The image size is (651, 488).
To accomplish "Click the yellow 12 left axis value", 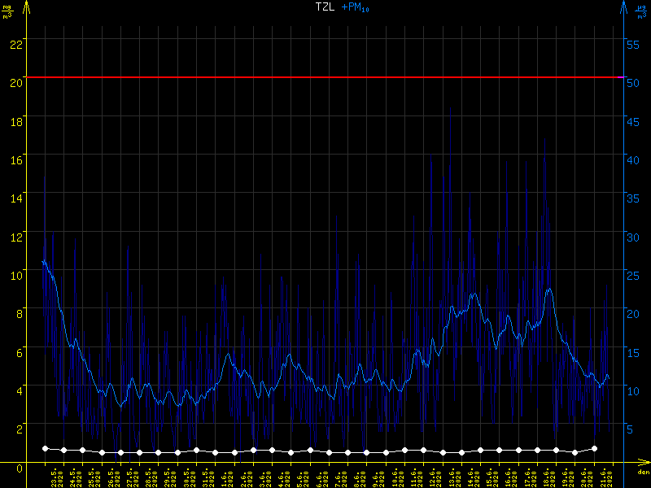I will (15, 237).
